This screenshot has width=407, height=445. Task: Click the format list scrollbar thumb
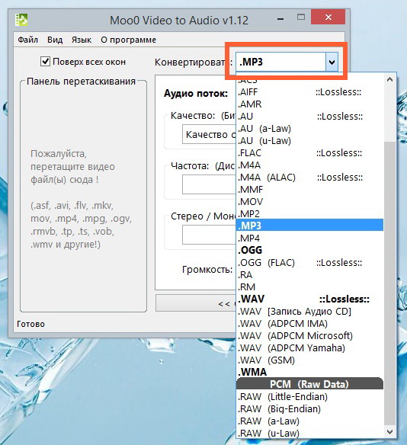point(389,283)
